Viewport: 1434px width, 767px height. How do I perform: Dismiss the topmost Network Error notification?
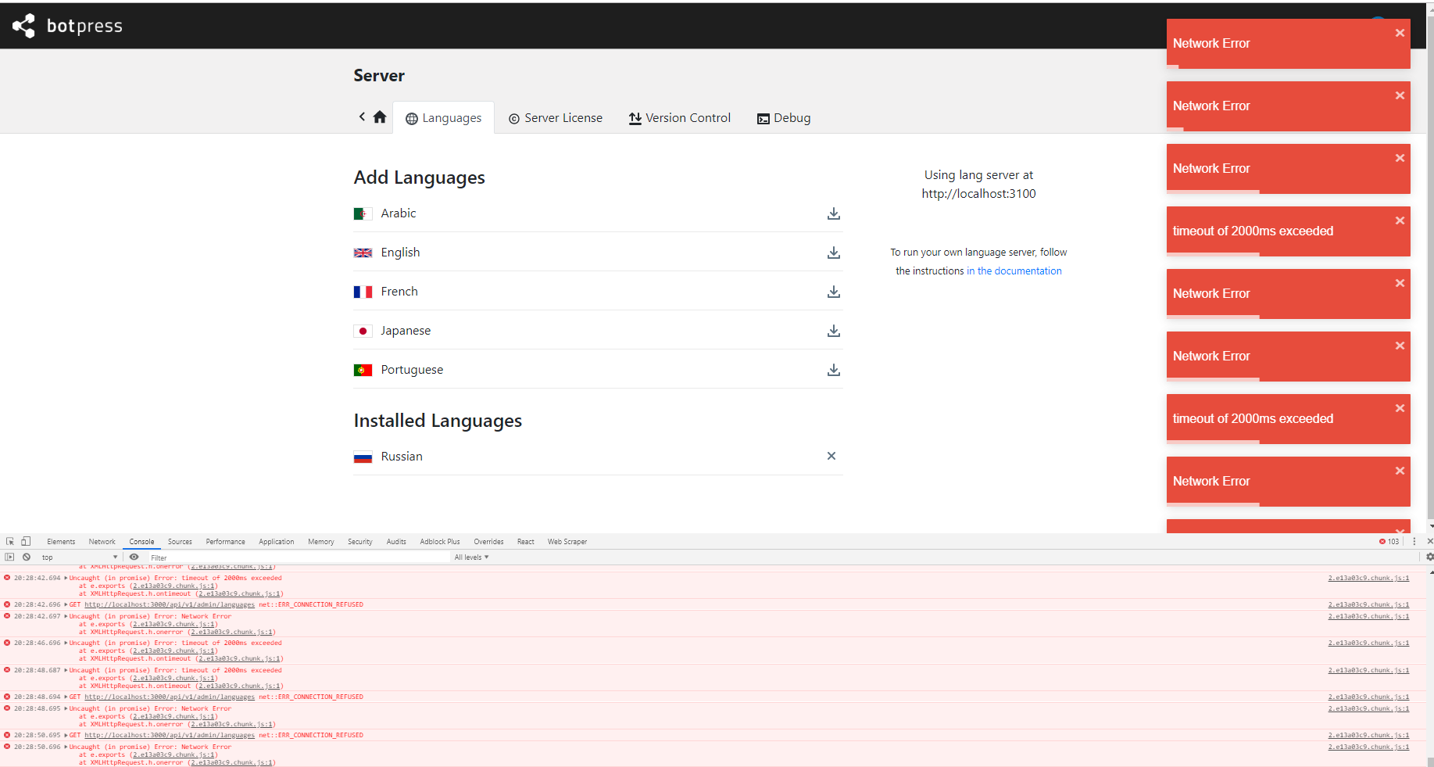(x=1400, y=32)
